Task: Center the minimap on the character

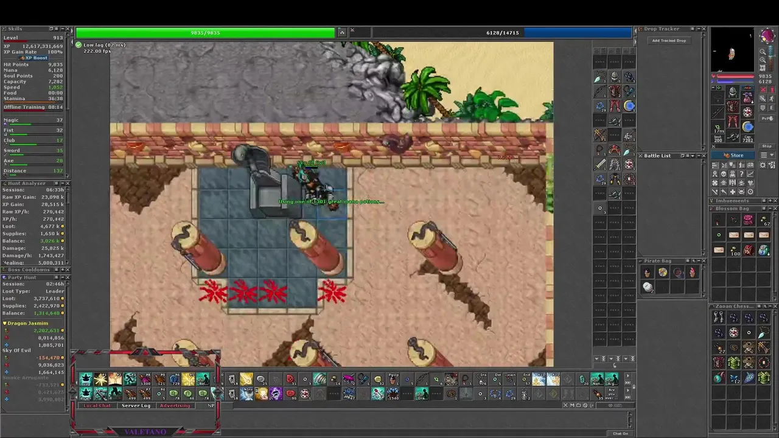Action: click(763, 68)
